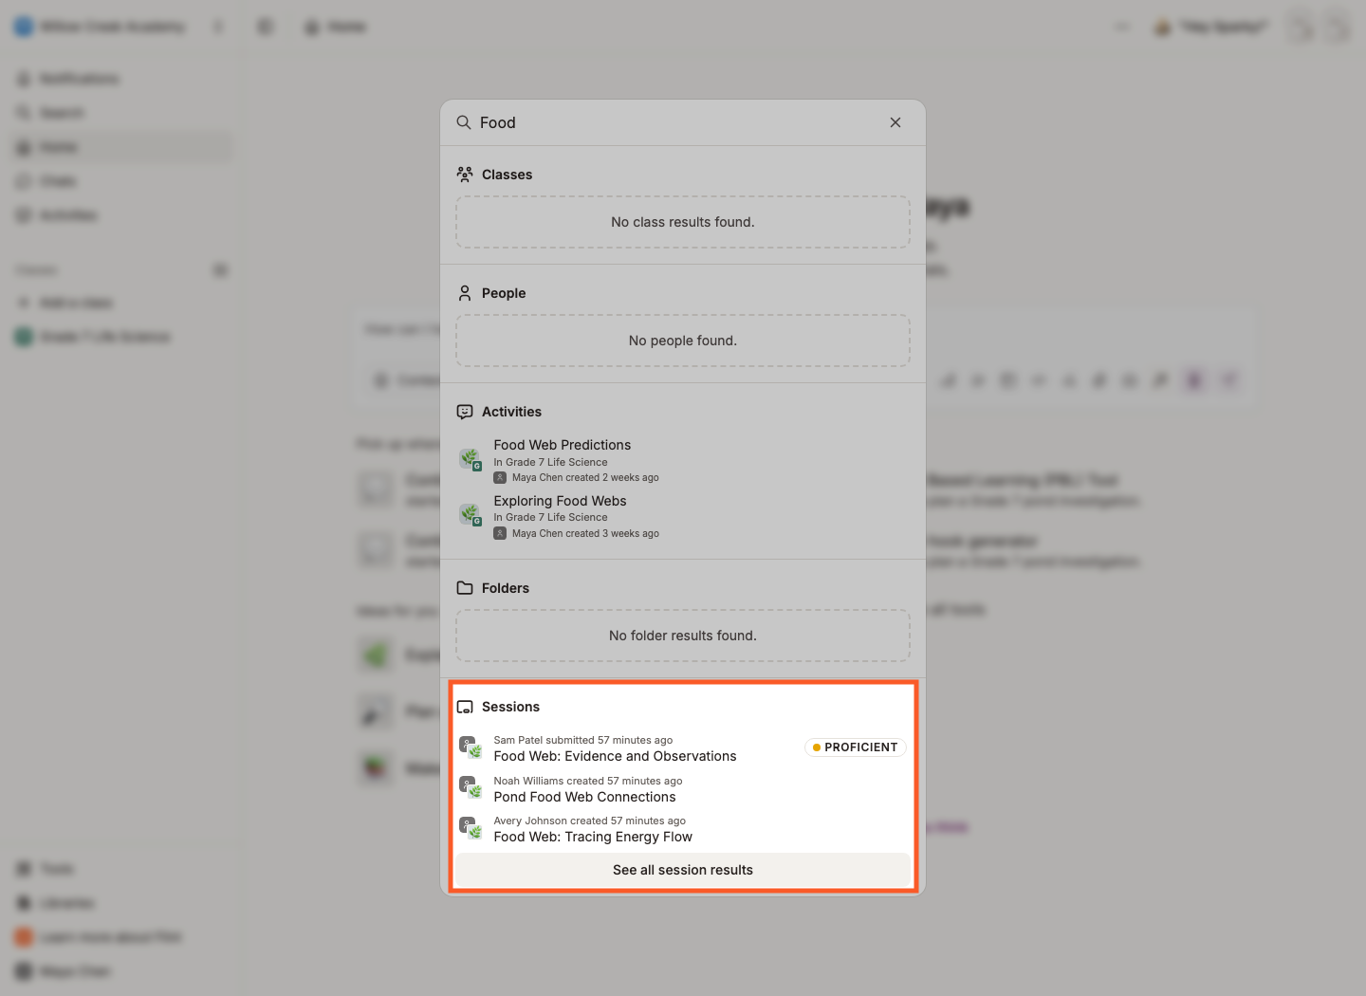This screenshot has height=996, width=1366.
Task: Click the "Sessions" section heading
Action: pos(511,707)
